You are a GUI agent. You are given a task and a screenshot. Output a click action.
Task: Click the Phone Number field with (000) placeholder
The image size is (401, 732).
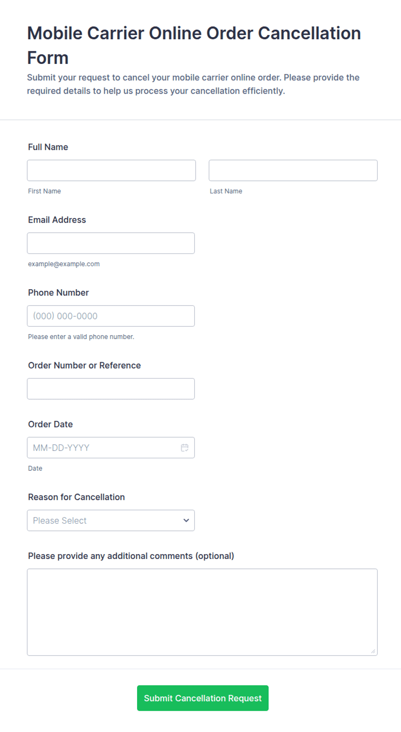(x=111, y=316)
